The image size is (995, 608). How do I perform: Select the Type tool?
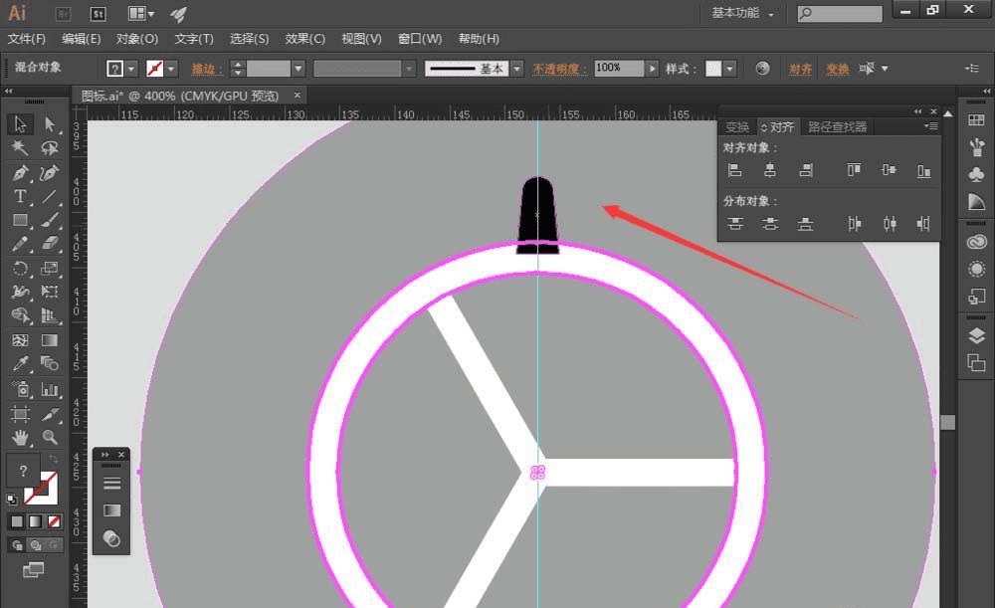click(x=20, y=197)
